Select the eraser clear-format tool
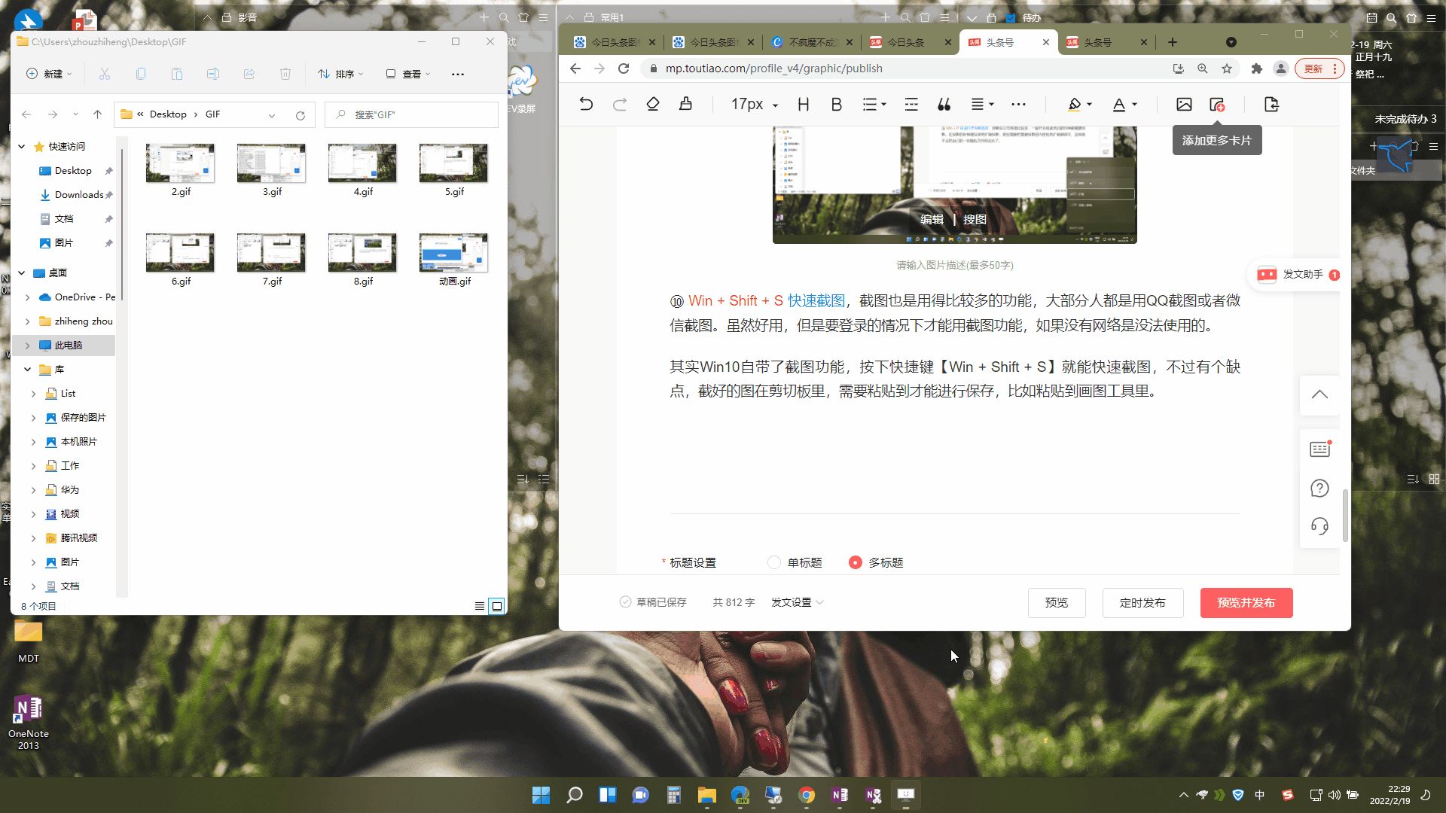The height and width of the screenshot is (813, 1446). (653, 105)
